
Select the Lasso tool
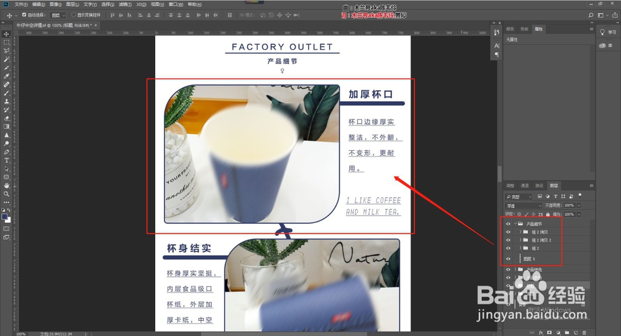click(7, 51)
